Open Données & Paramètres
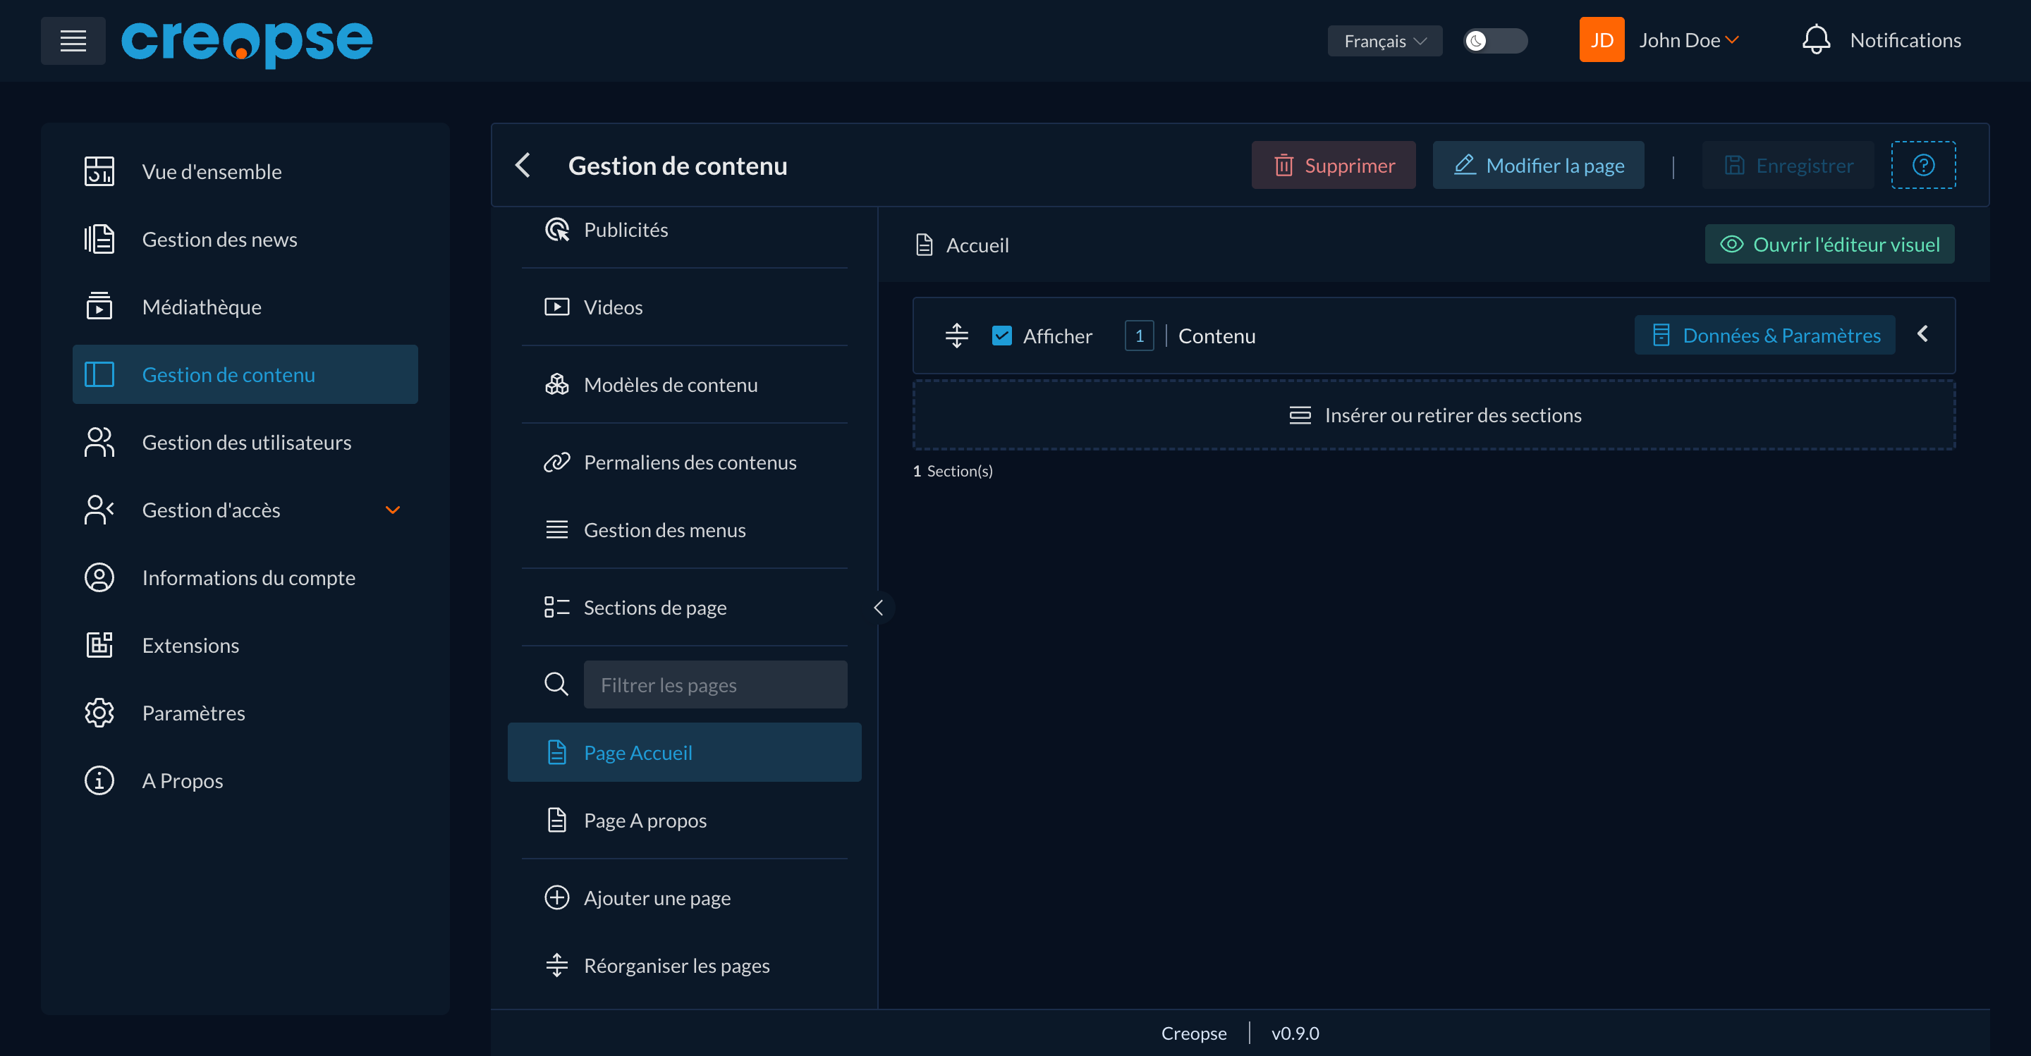 click(x=1764, y=335)
